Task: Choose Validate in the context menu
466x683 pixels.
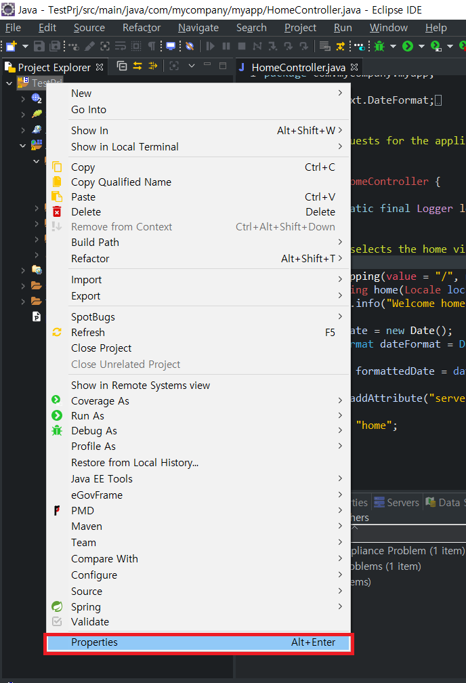Action: pos(198,622)
